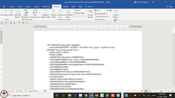175x98 pixels.
Task: Open the Labels tool
Action: click(11, 13)
